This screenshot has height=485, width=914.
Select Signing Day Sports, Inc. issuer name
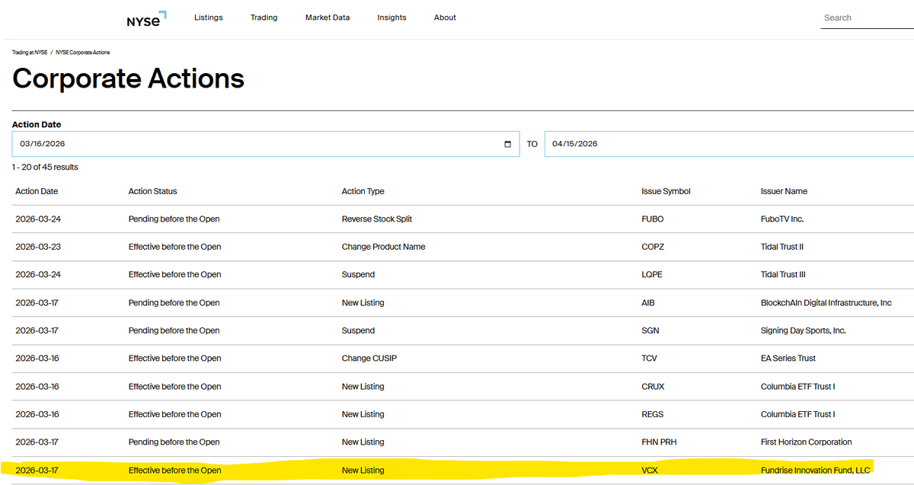coord(803,330)
